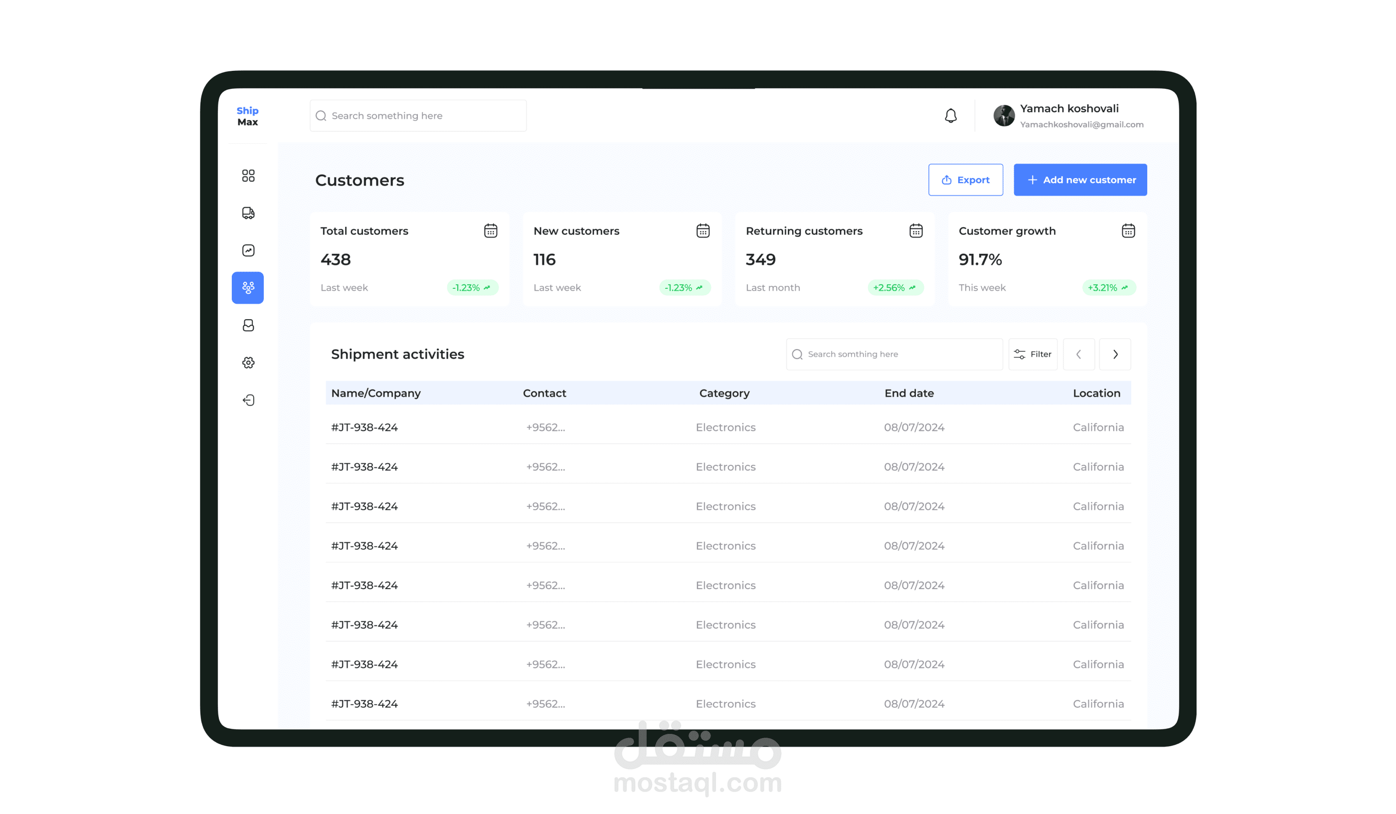Open calendar picker on Total customers card

coord(490,230)
